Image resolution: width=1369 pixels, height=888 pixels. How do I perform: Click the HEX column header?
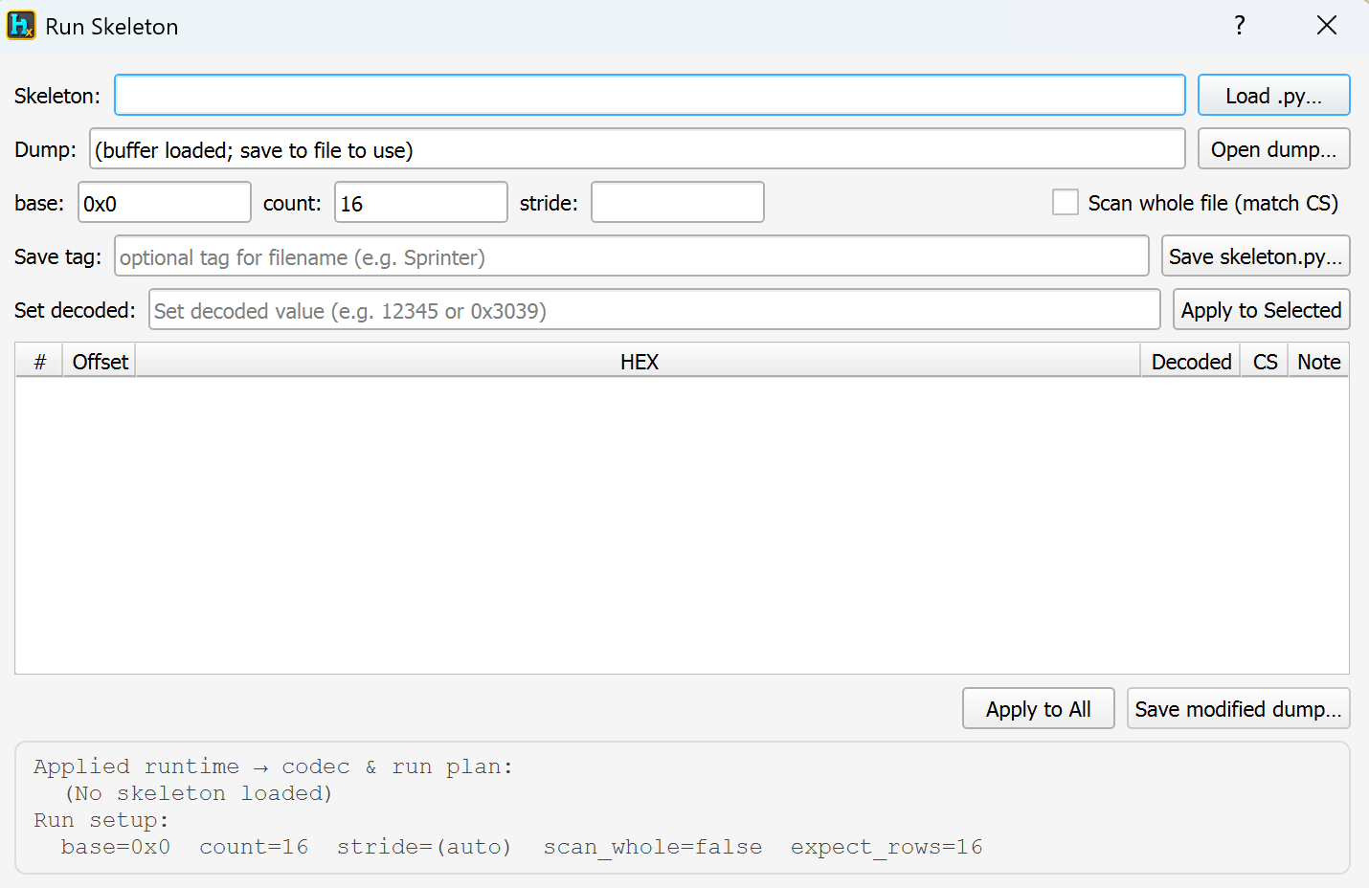(x=639, y=361)
